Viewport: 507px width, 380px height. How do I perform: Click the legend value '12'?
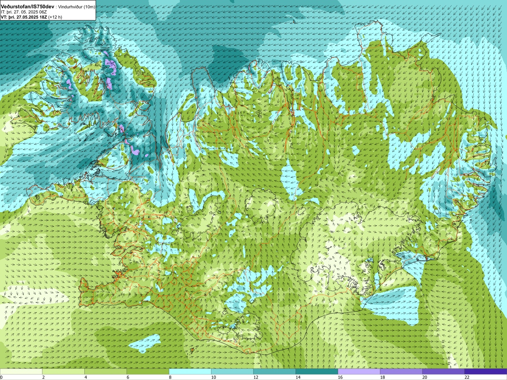256,378
